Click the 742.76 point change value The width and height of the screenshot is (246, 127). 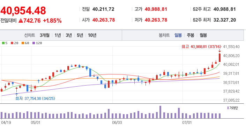(x=32, y=21)
